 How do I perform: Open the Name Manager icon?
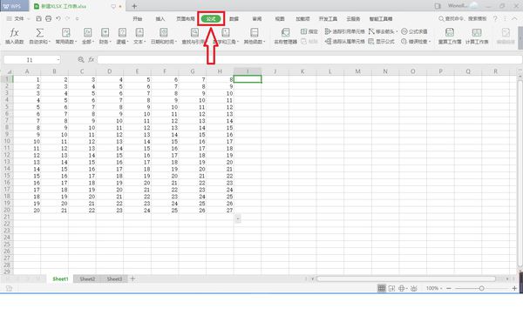pyautogui.click(x=286, y=32)
